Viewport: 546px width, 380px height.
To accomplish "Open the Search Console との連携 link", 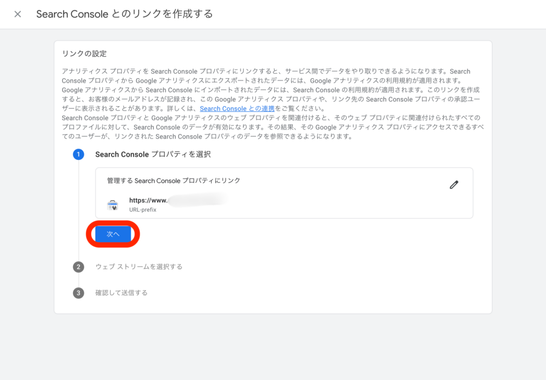I will pyautogui.click(x=237, y=108).
